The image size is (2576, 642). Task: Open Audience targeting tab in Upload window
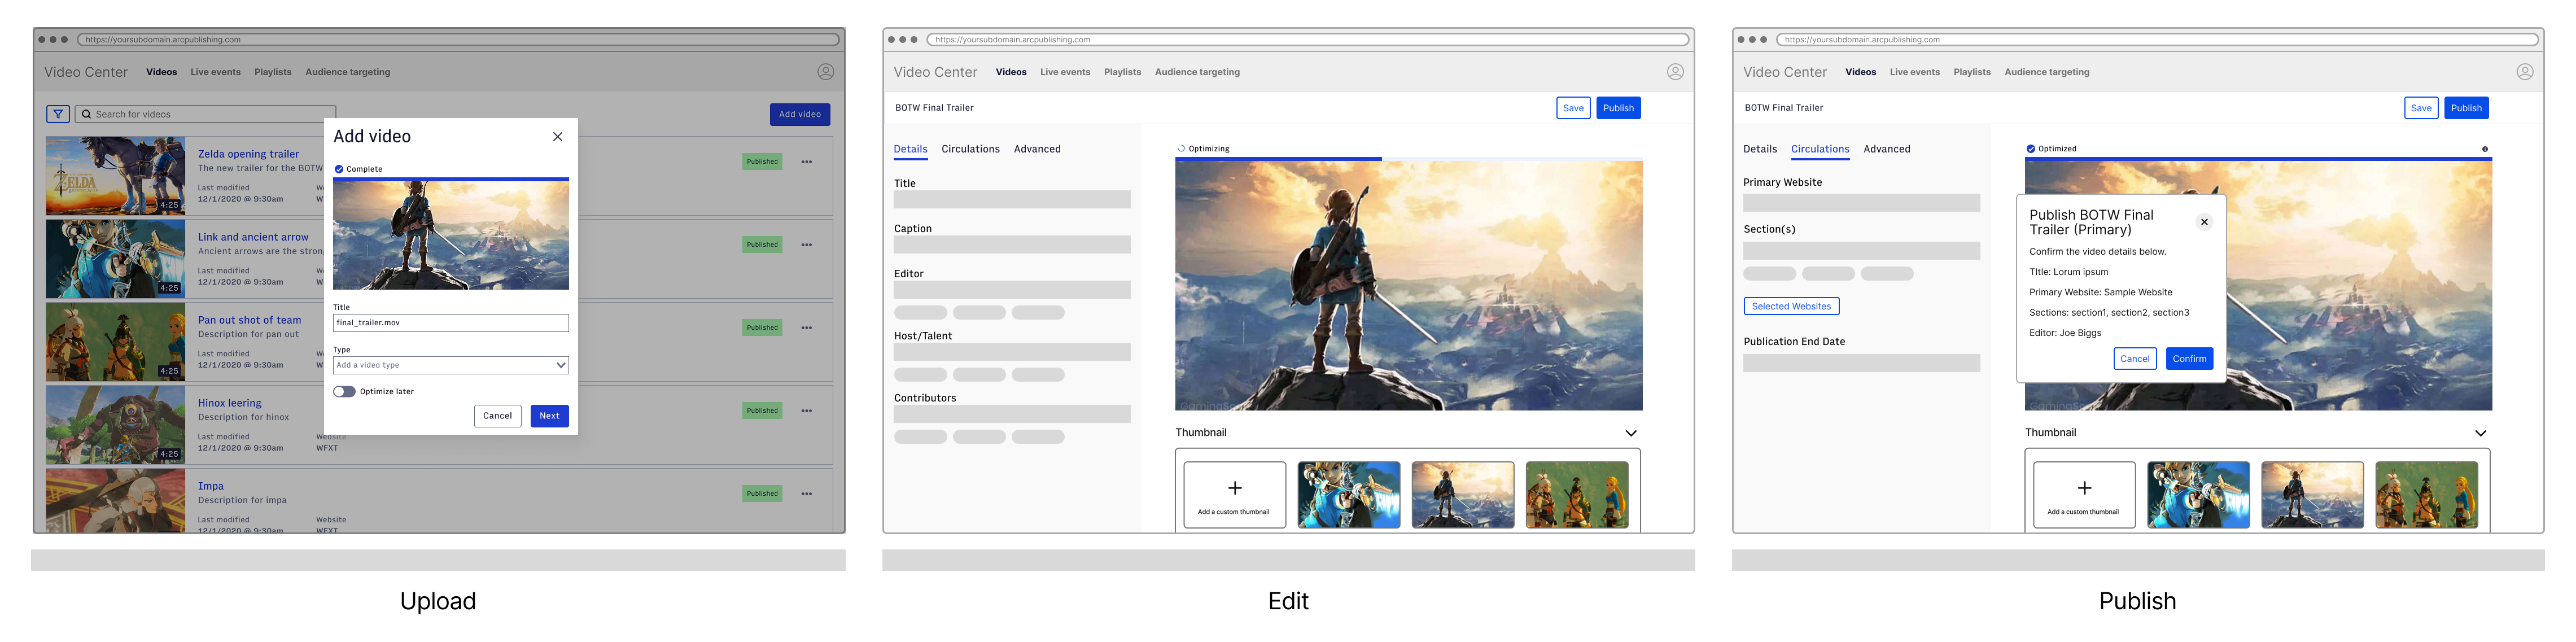pyautogui.click(x=348, y=72)
